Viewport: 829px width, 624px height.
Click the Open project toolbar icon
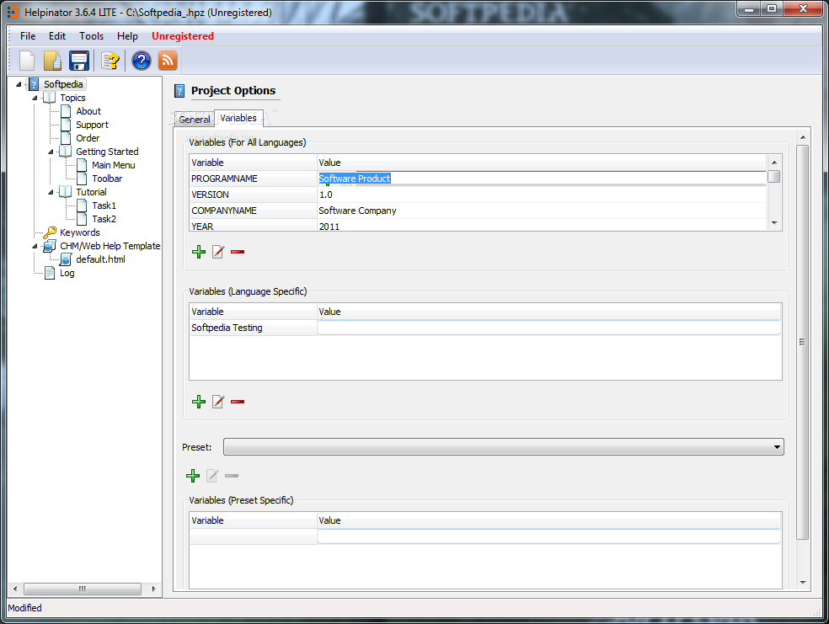pyautogui.click(x=52, y=61)
